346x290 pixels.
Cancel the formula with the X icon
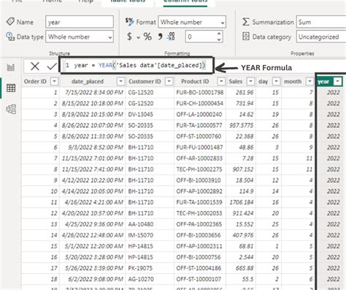pyautogui.click(x=35, y=66)
